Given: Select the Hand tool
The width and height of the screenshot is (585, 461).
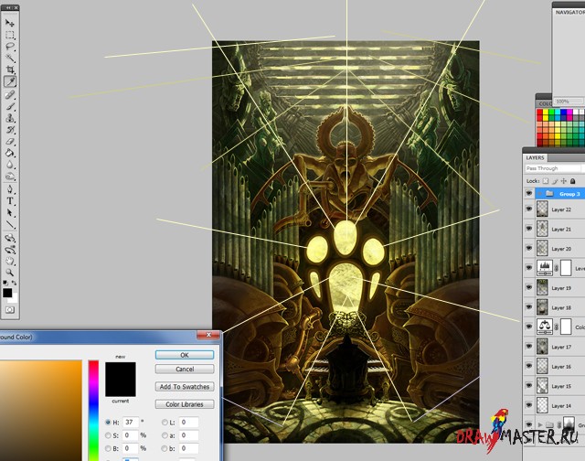Looking at the screenshot, I should point(10,261).
